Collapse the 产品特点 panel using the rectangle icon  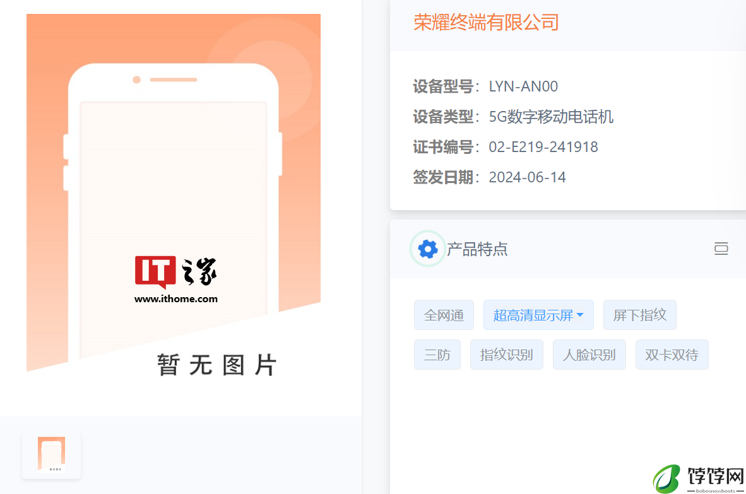(x=721, y=249)
